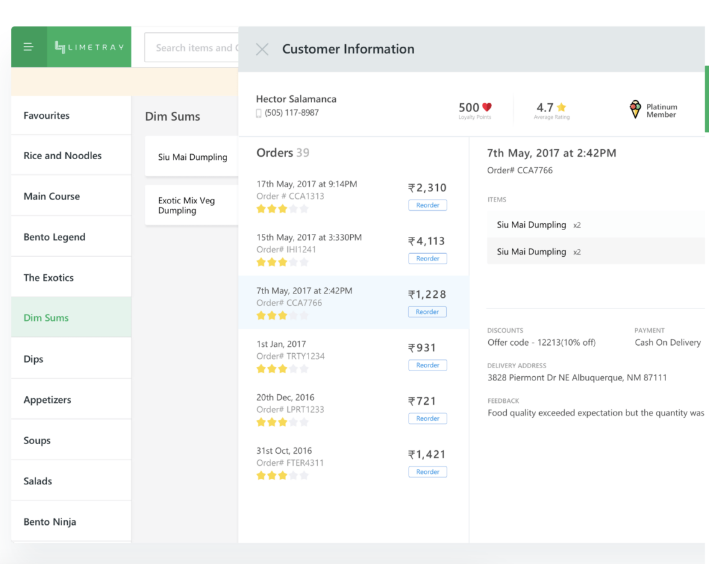Toggle the third star on order IHI1241
The height and width of the screenshot is (564, 709).
(282, 262)
